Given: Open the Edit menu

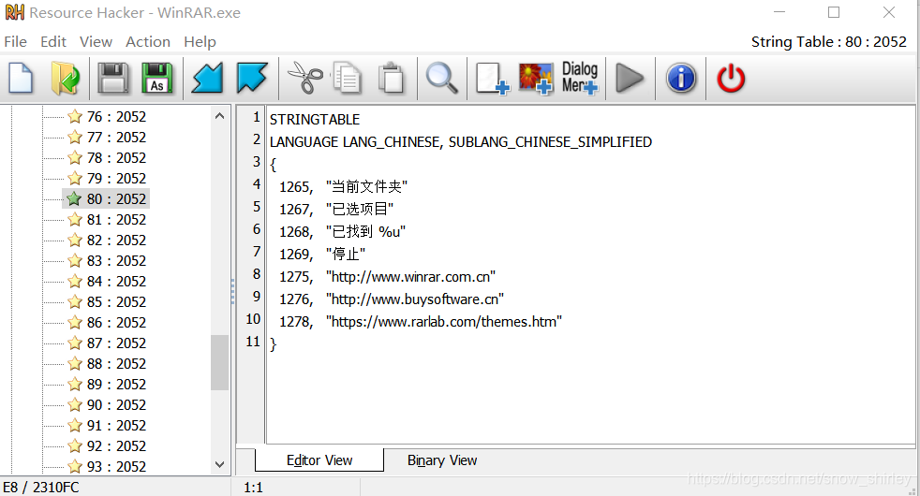Looking at the screenshot, I should [x=53, y=41].
